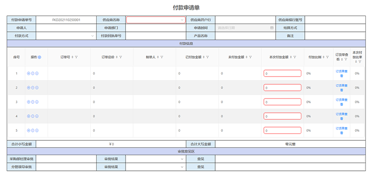
Task: Click 本次付款金额 input in row 2
Action: tap(282, 88)
